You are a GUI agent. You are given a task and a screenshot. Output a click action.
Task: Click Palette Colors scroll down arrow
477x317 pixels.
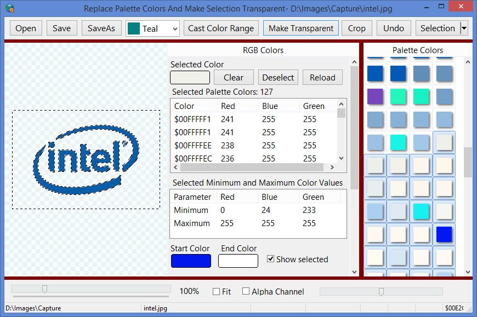click(x=468, y=272)
